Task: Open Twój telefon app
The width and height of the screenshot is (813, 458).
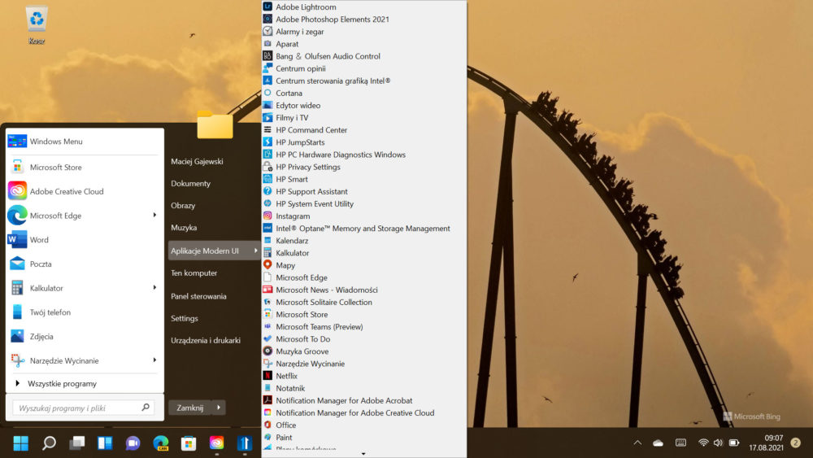Action: pos(84,312)
